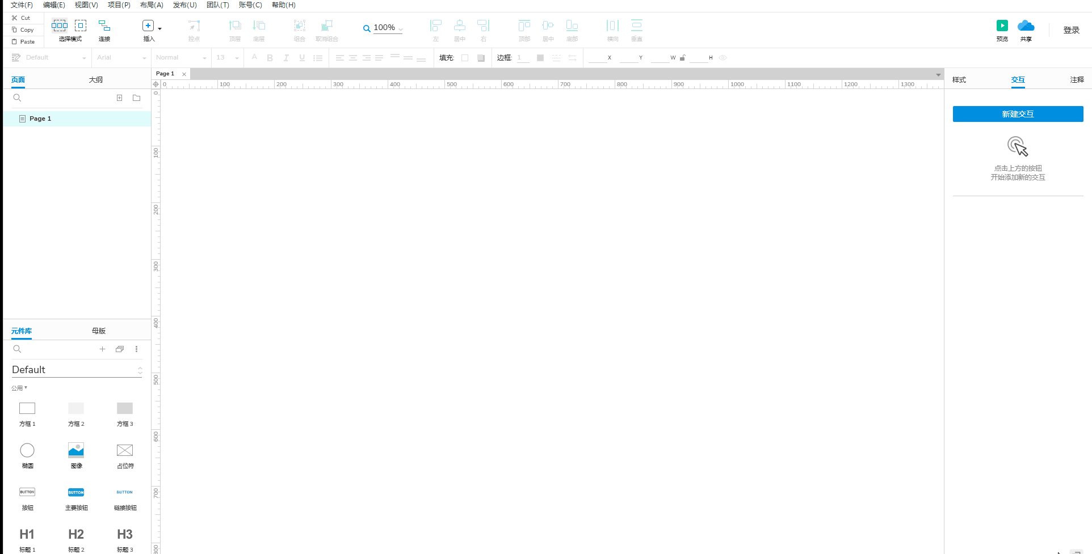Open the Arial font dropdown
The width and height of the screenshot is (1092, 554).
click(121, 58)
